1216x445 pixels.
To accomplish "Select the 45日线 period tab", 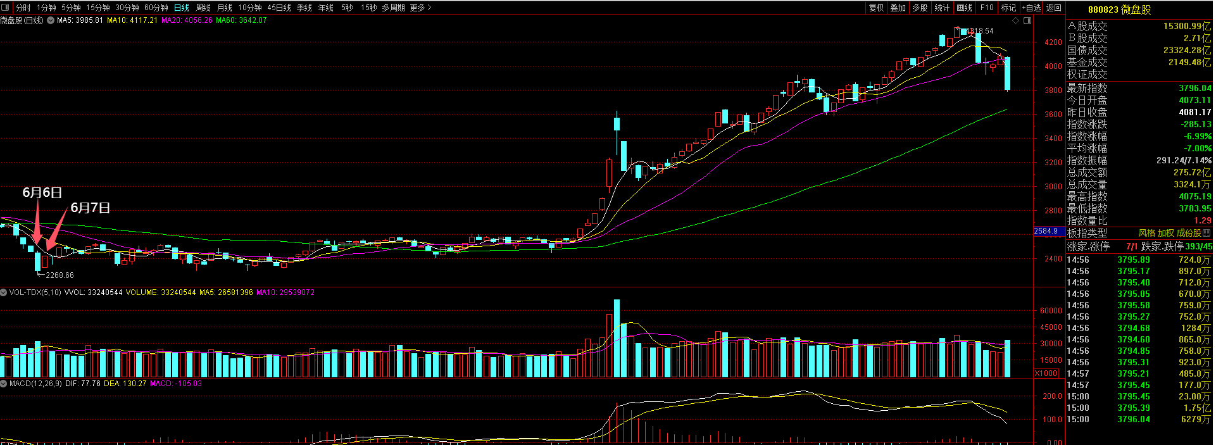I will (279, 8).
